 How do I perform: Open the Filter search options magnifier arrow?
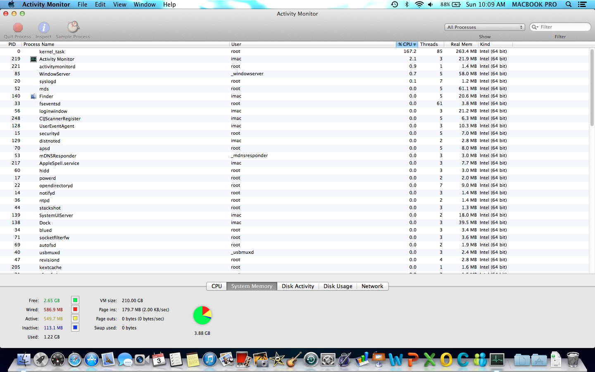coord(535,27)
